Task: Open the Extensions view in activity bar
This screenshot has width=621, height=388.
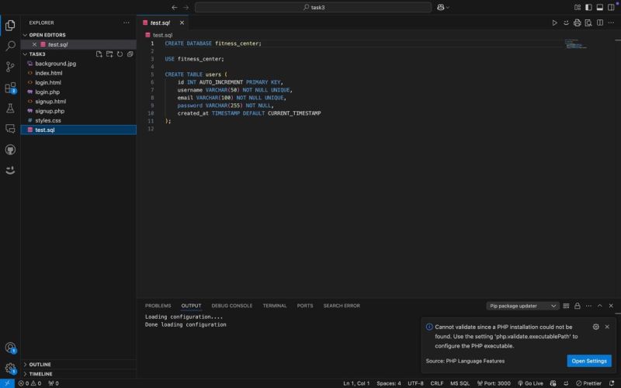Action: click(x=10, y=88)
